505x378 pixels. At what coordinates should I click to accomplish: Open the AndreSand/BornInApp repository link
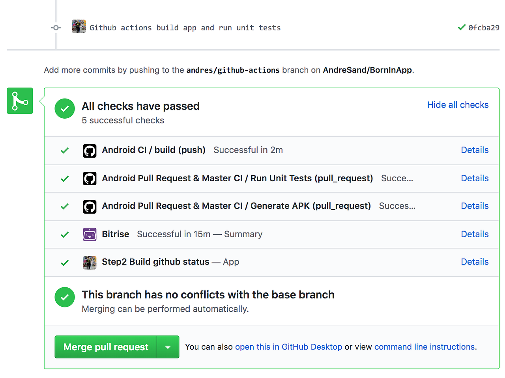[367, 70]
